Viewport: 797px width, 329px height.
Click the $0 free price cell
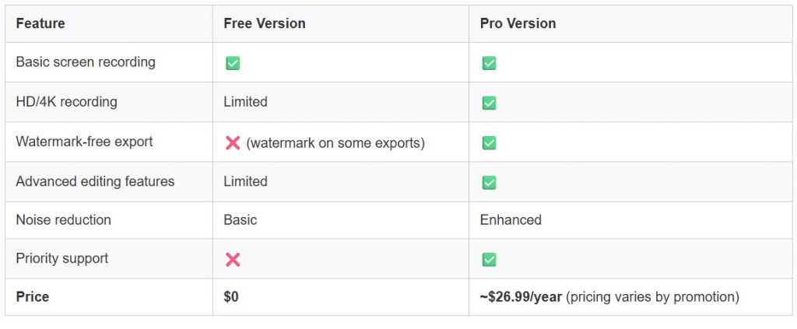pyautogui.click(x=231, y=297)
